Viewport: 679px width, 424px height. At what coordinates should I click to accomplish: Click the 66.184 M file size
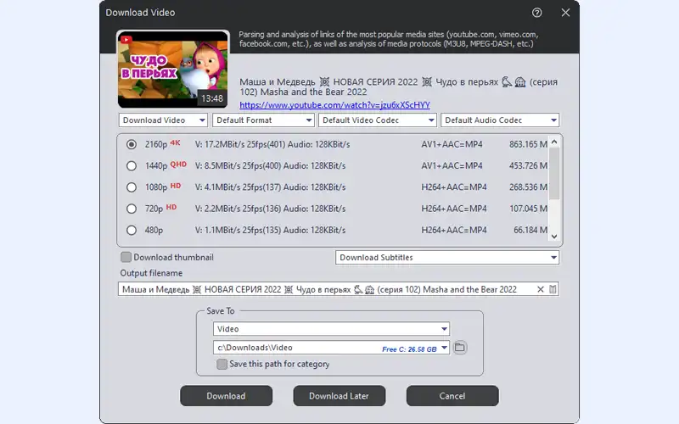coord(530,230)
